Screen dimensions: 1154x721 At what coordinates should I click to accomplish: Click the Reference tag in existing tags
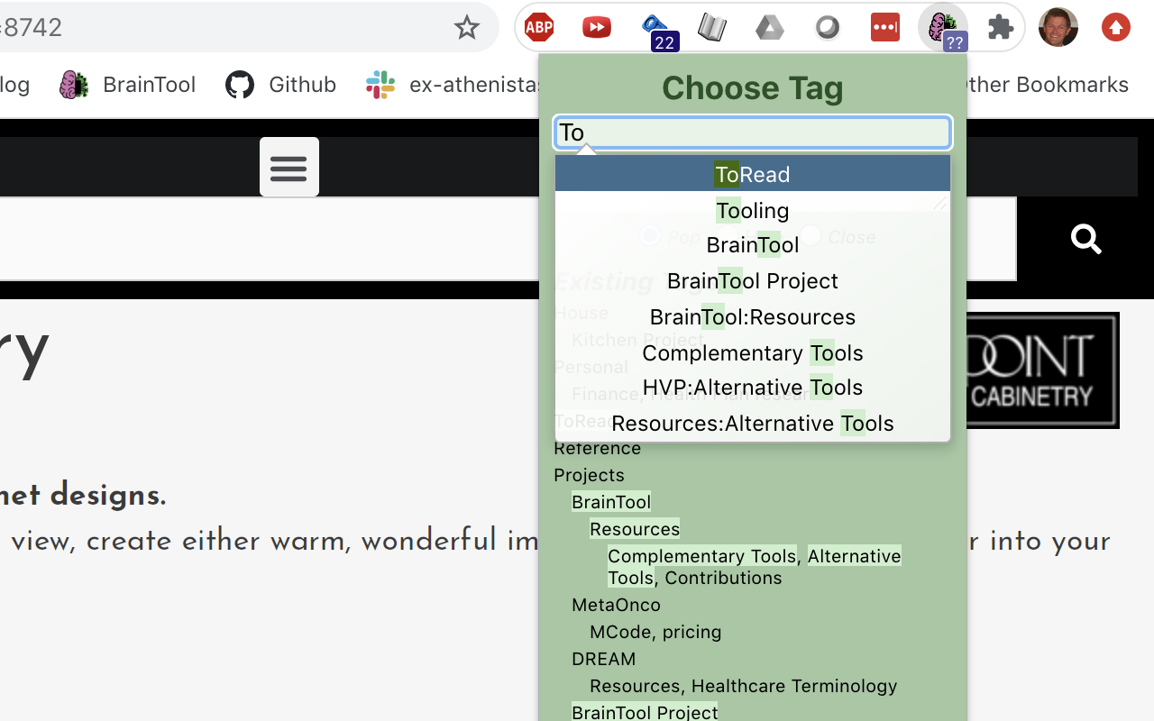[598, 448]
